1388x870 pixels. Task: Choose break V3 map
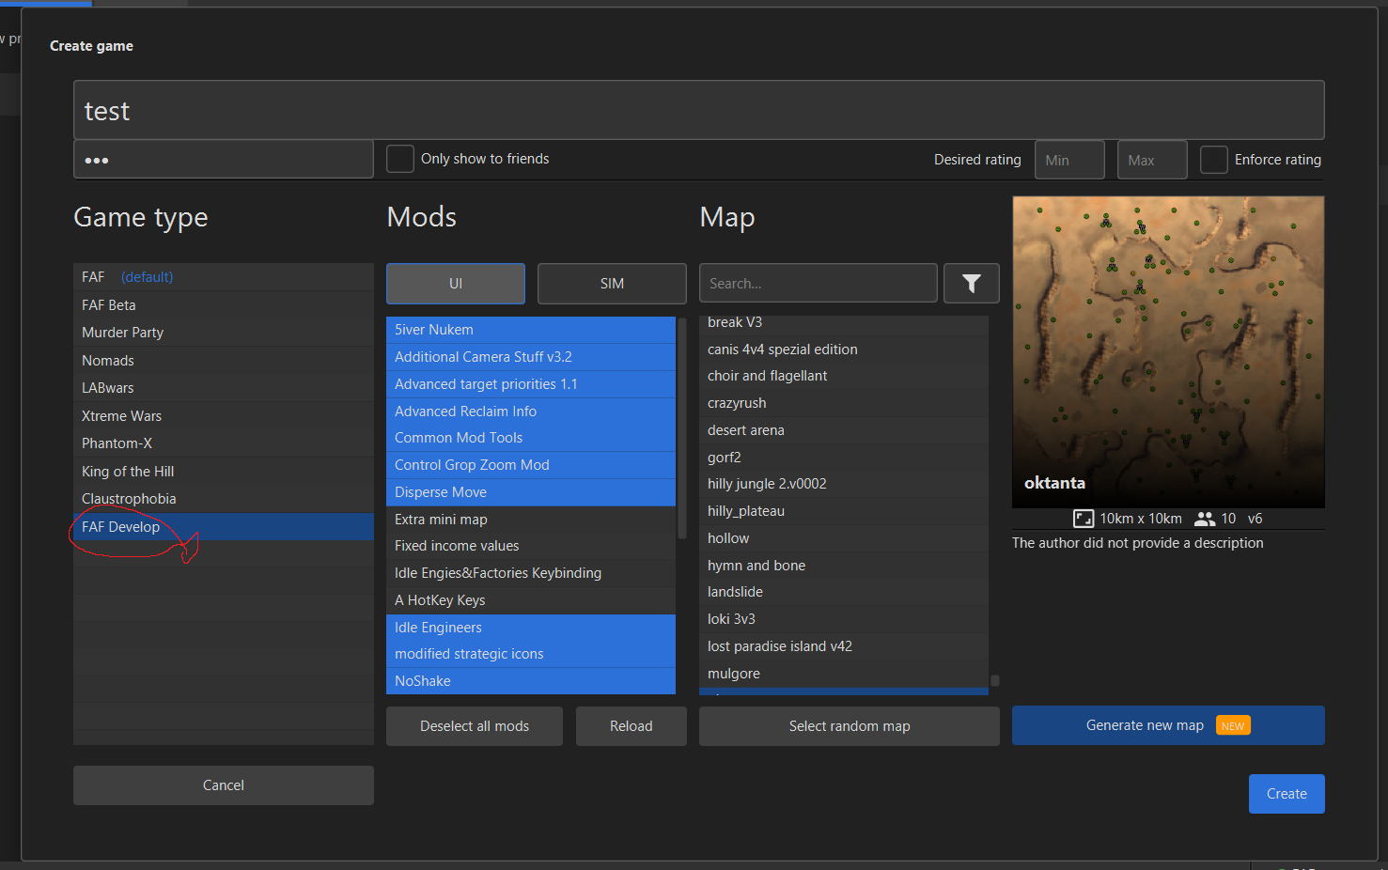(x=844, y=323)
